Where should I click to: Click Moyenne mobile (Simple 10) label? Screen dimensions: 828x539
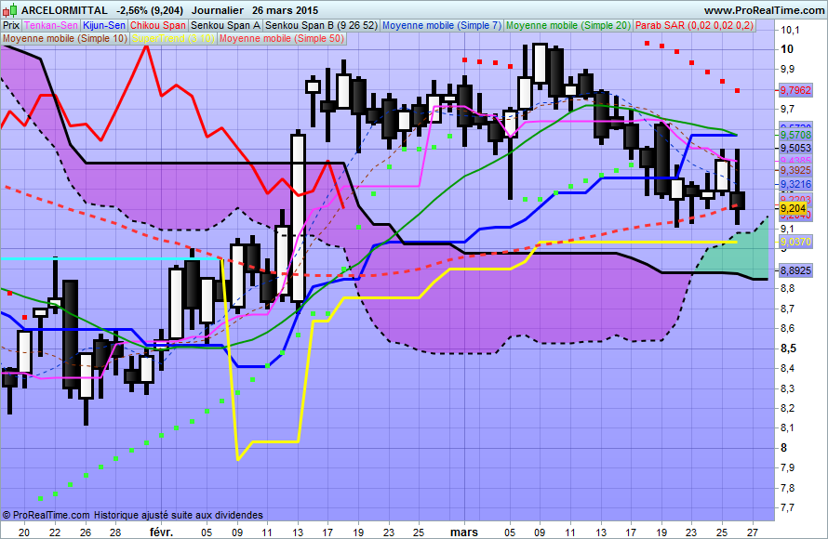tap(65, 38)
